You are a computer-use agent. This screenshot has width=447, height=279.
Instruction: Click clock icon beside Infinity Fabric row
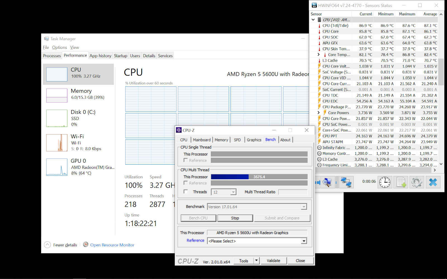tap(319, 148)
